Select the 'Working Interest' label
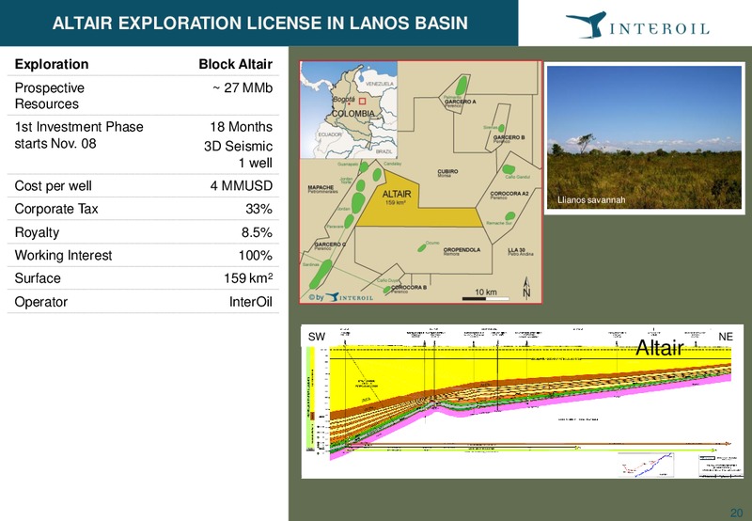Screen dimensions: 752x521 (x=63, y=256)
